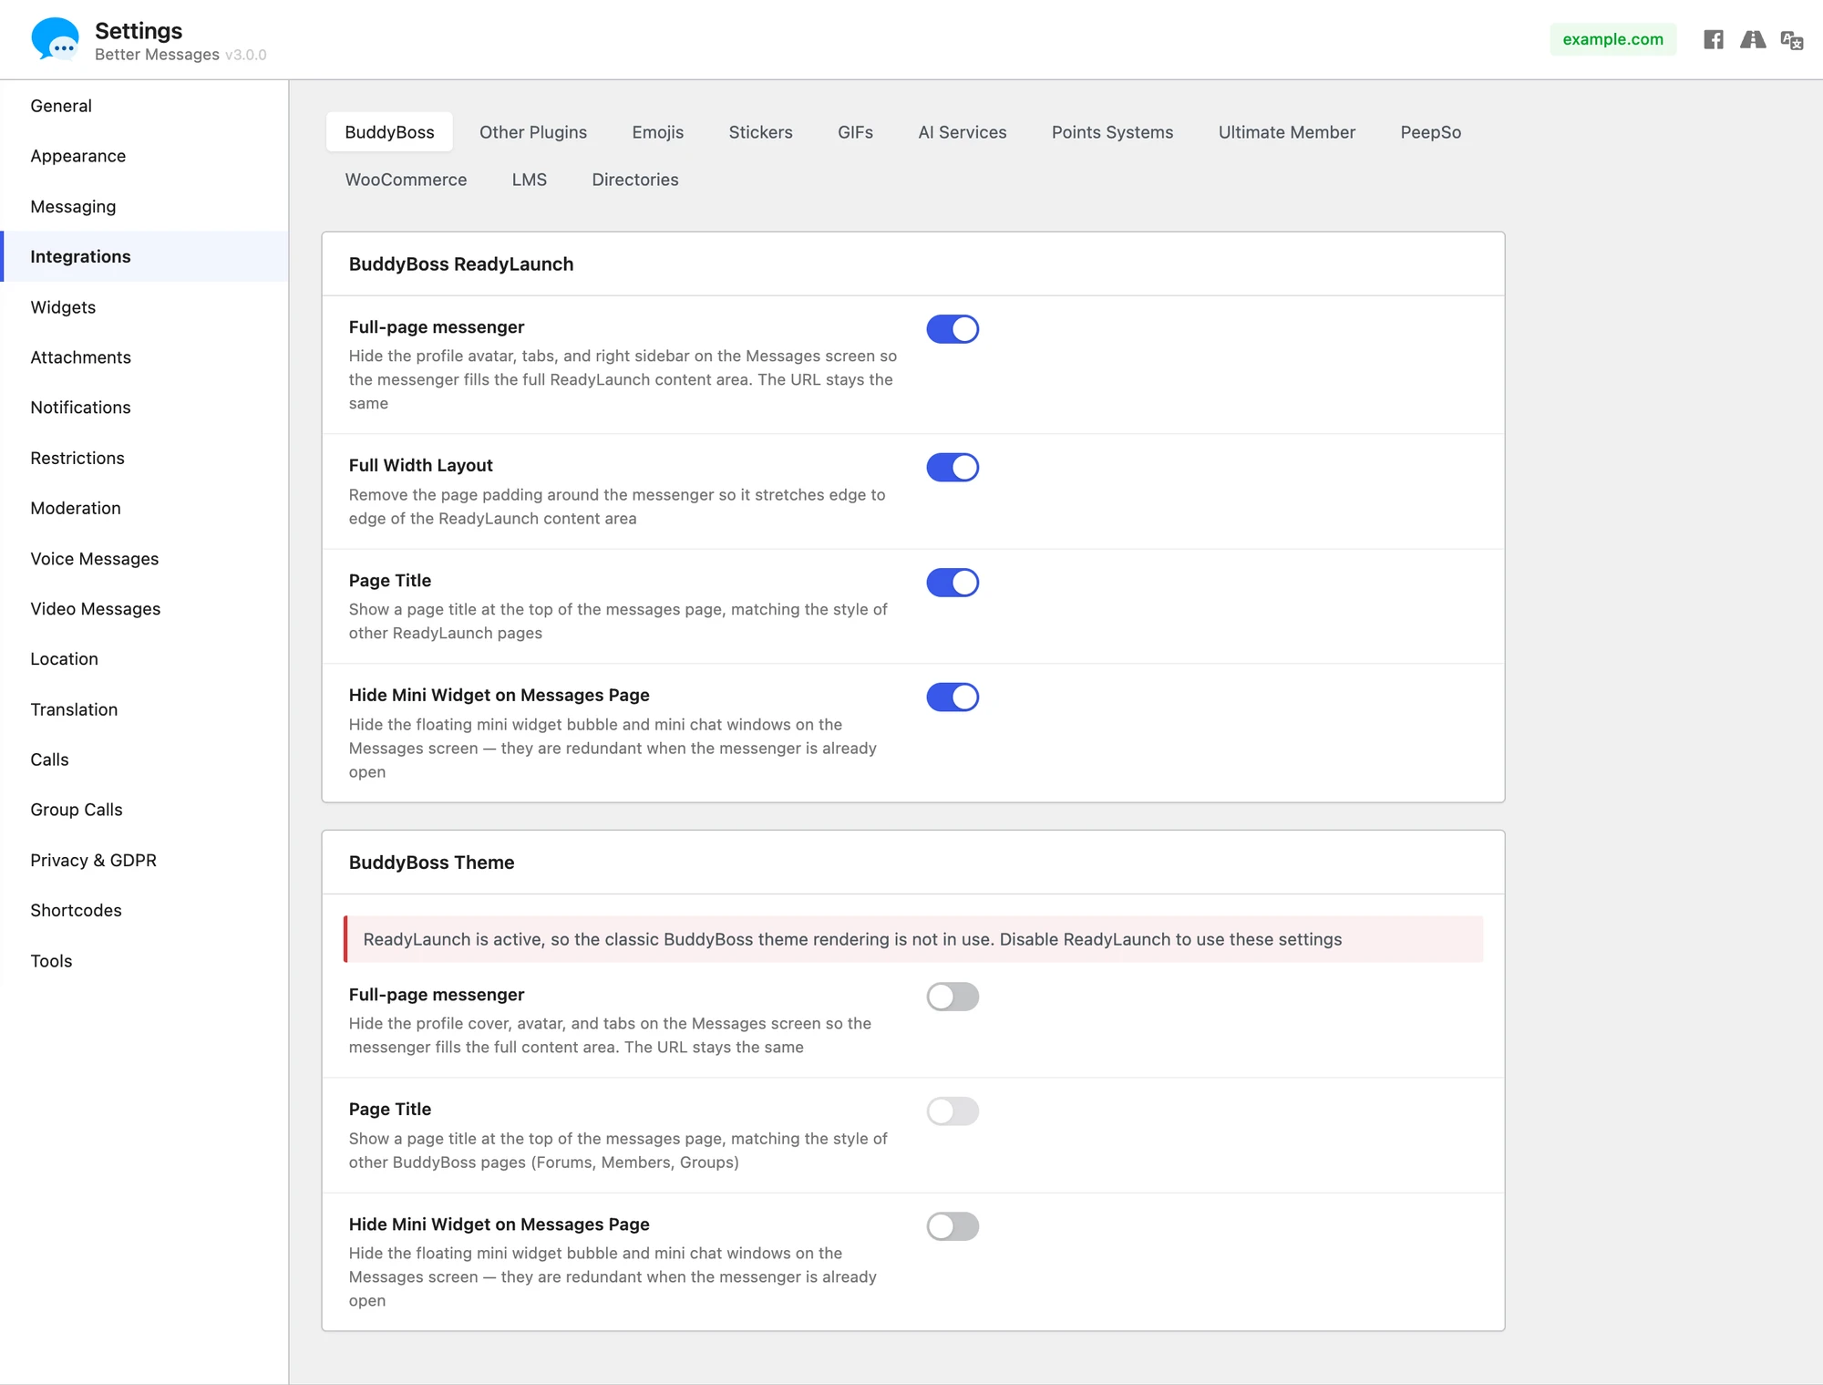Open Tools in the sidebar
This screenshot has height=1385, width=1823.
(x=144, y=961)
